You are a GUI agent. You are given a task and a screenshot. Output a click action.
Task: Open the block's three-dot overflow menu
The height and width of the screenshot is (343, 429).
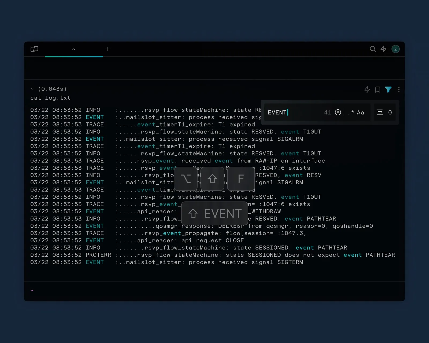click(x=399, y=90)
